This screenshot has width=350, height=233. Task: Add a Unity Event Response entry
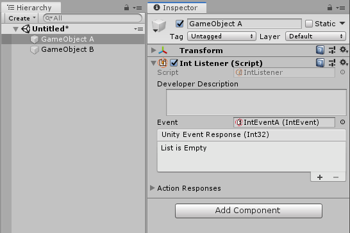[320, 177]
